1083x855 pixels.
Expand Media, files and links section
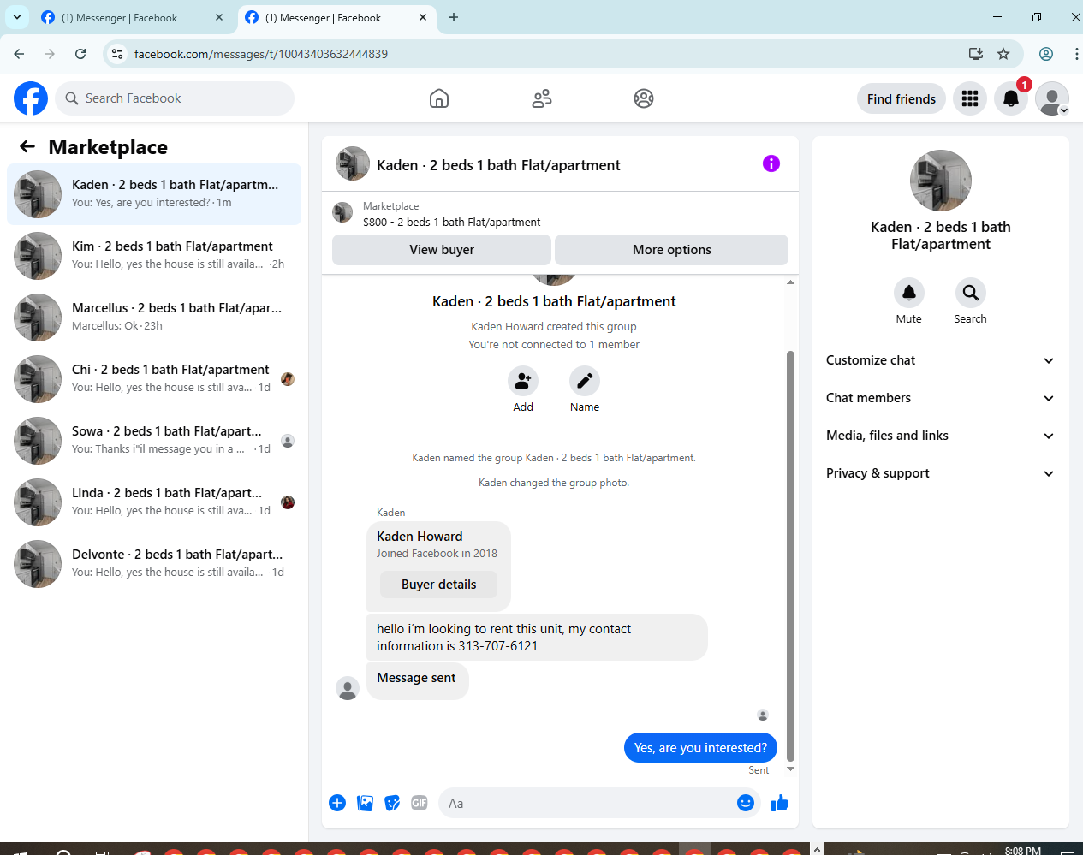pyautogui.click(x=940, y=436)
